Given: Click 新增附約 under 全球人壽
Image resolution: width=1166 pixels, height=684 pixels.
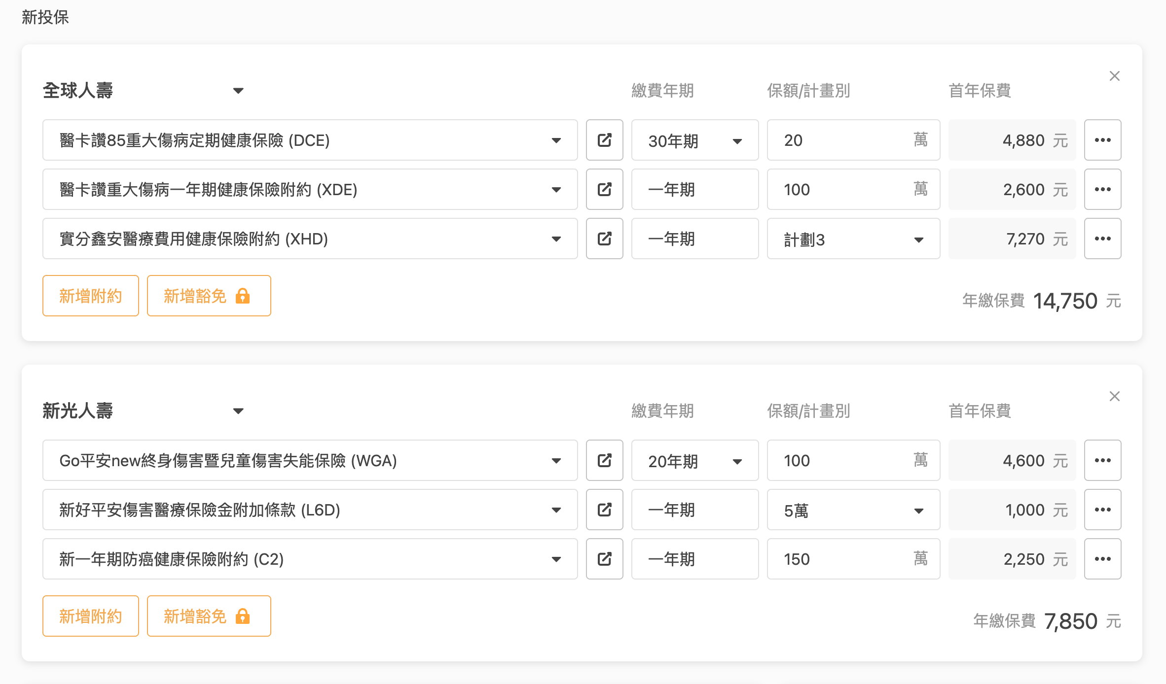Looking at the screenshot, I should [91, 296].
